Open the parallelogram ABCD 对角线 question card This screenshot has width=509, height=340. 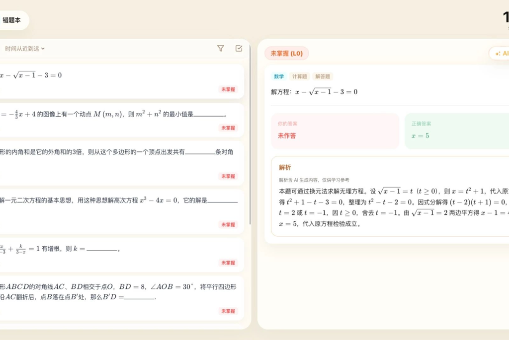coord(121,298)
